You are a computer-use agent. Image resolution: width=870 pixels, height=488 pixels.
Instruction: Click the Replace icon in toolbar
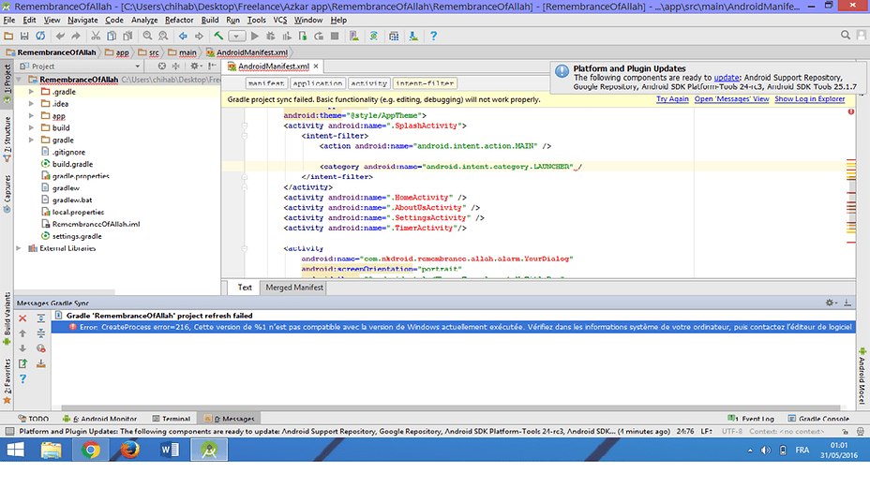click(x=163, y=36)
